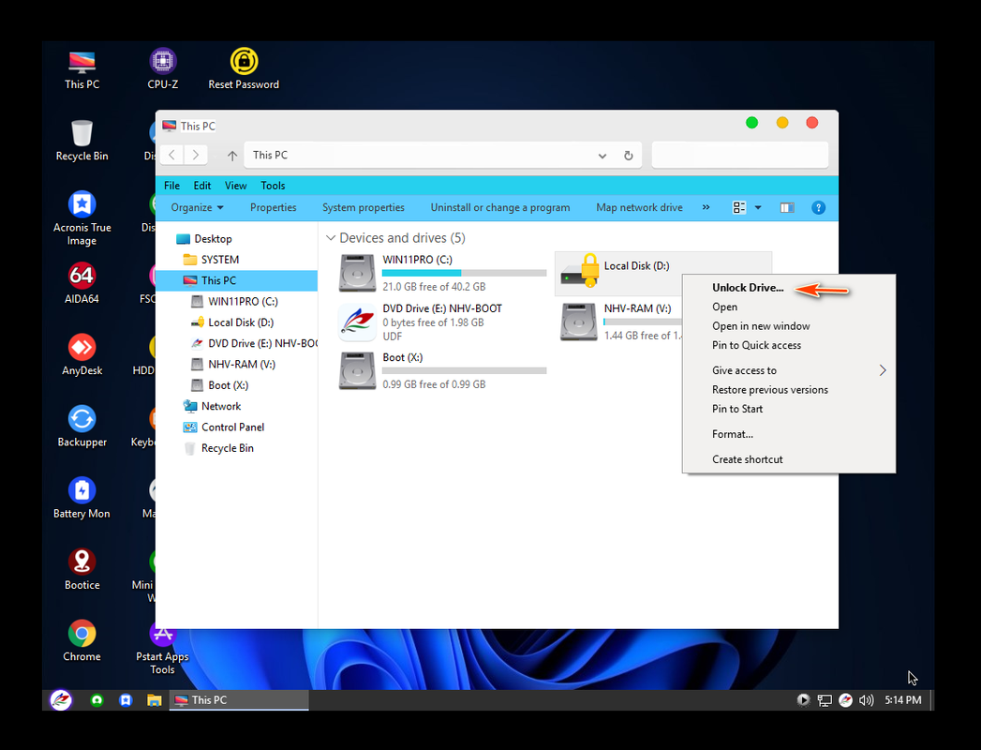Screen dimensions: 981x750
Task: Click the network tray icon
Action: pyautogui.click(x=825, y=700)
